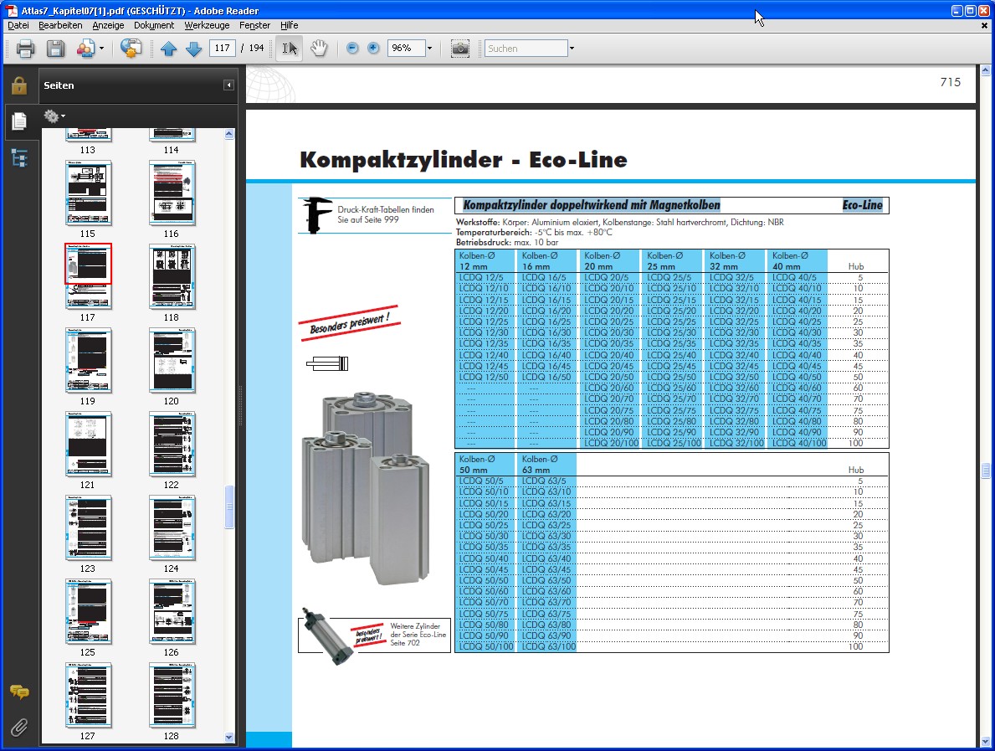Select page thumbnail 115
The width and height of the screenshot is (995, 751).
tap(88, 193)
